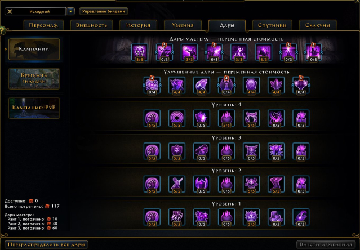The image size is (360, 250).
Task: Select the first improved boon with 0/4
Action: [152, 86]
